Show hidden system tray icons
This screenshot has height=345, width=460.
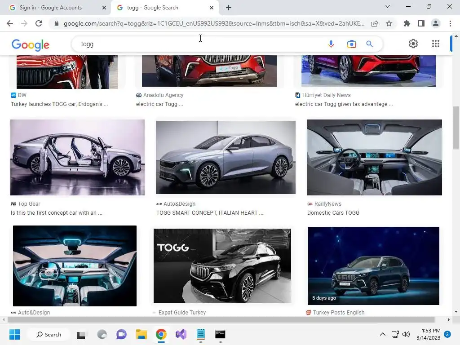pyautogui.click(x=383, y=334)
